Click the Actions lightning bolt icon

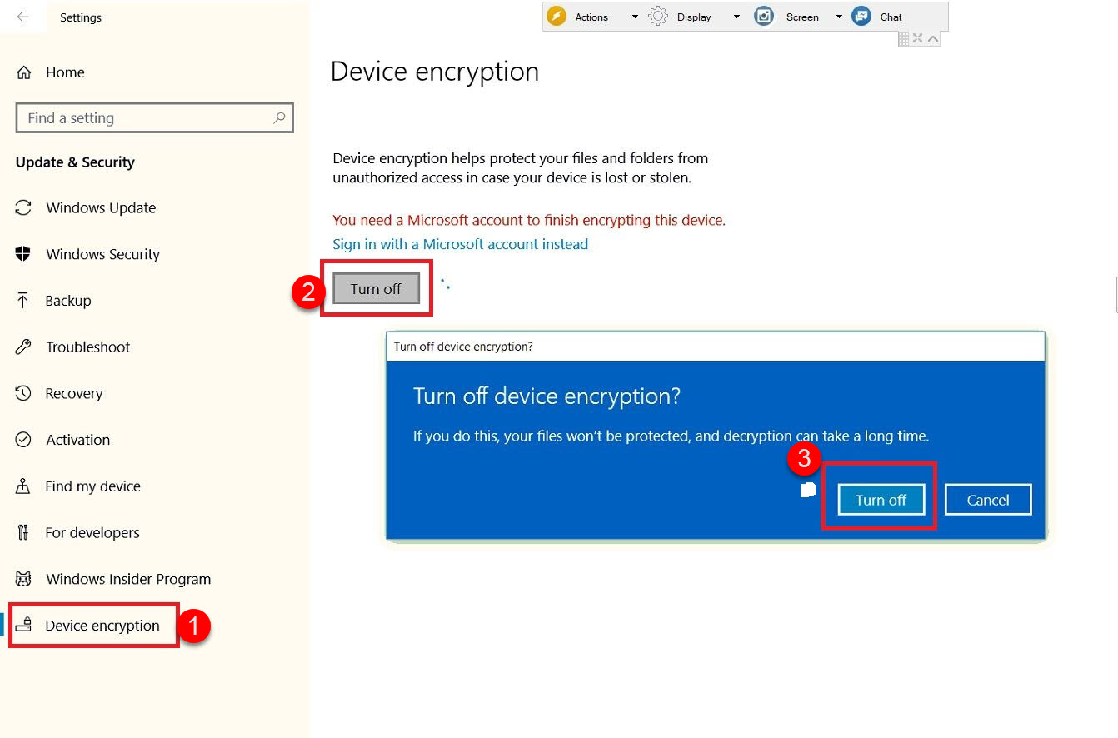[557, 17]
